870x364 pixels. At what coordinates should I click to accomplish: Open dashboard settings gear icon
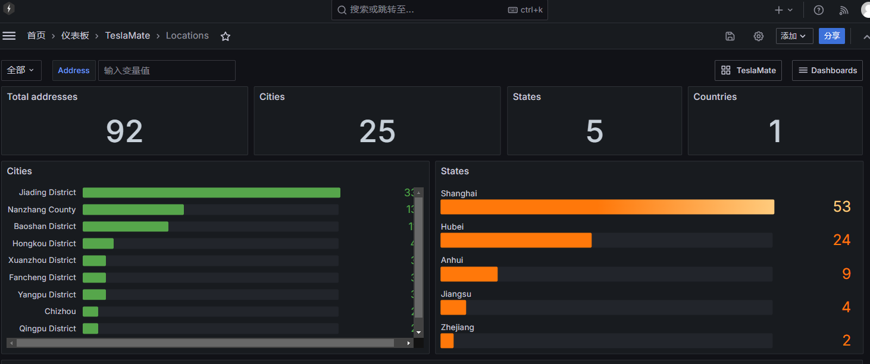pyautogui.click(x=758, y=36)
